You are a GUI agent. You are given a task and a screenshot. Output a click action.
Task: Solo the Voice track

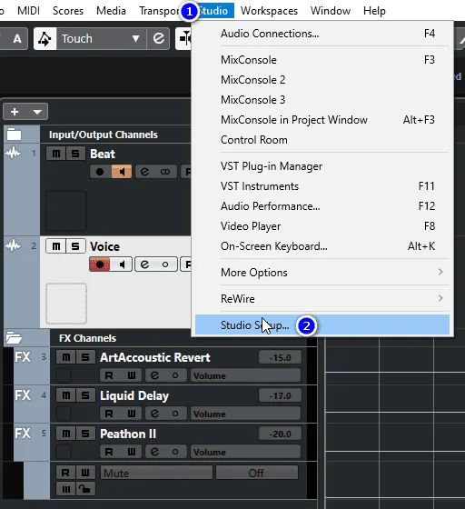click(75, 246)
